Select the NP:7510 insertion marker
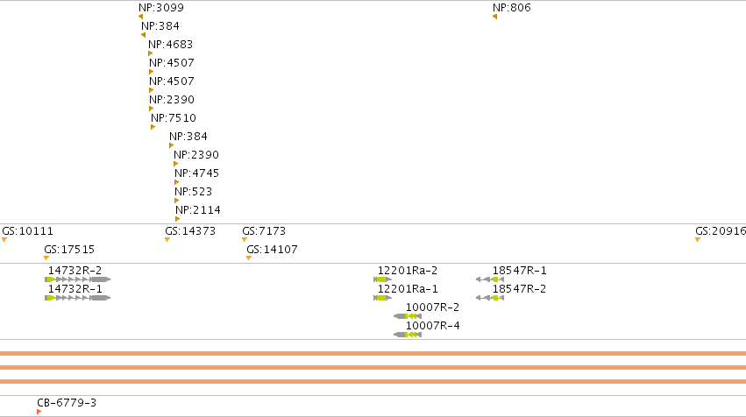 pyautogui.click(x=153, y=127)
